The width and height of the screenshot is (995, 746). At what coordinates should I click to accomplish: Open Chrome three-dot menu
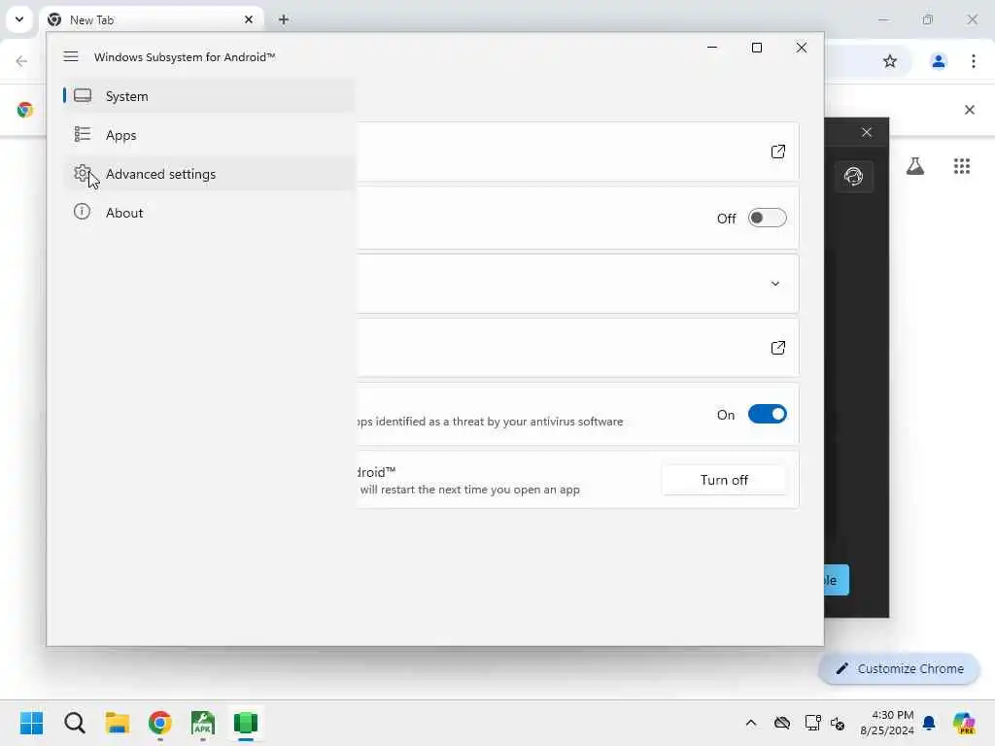coord(973,61)
